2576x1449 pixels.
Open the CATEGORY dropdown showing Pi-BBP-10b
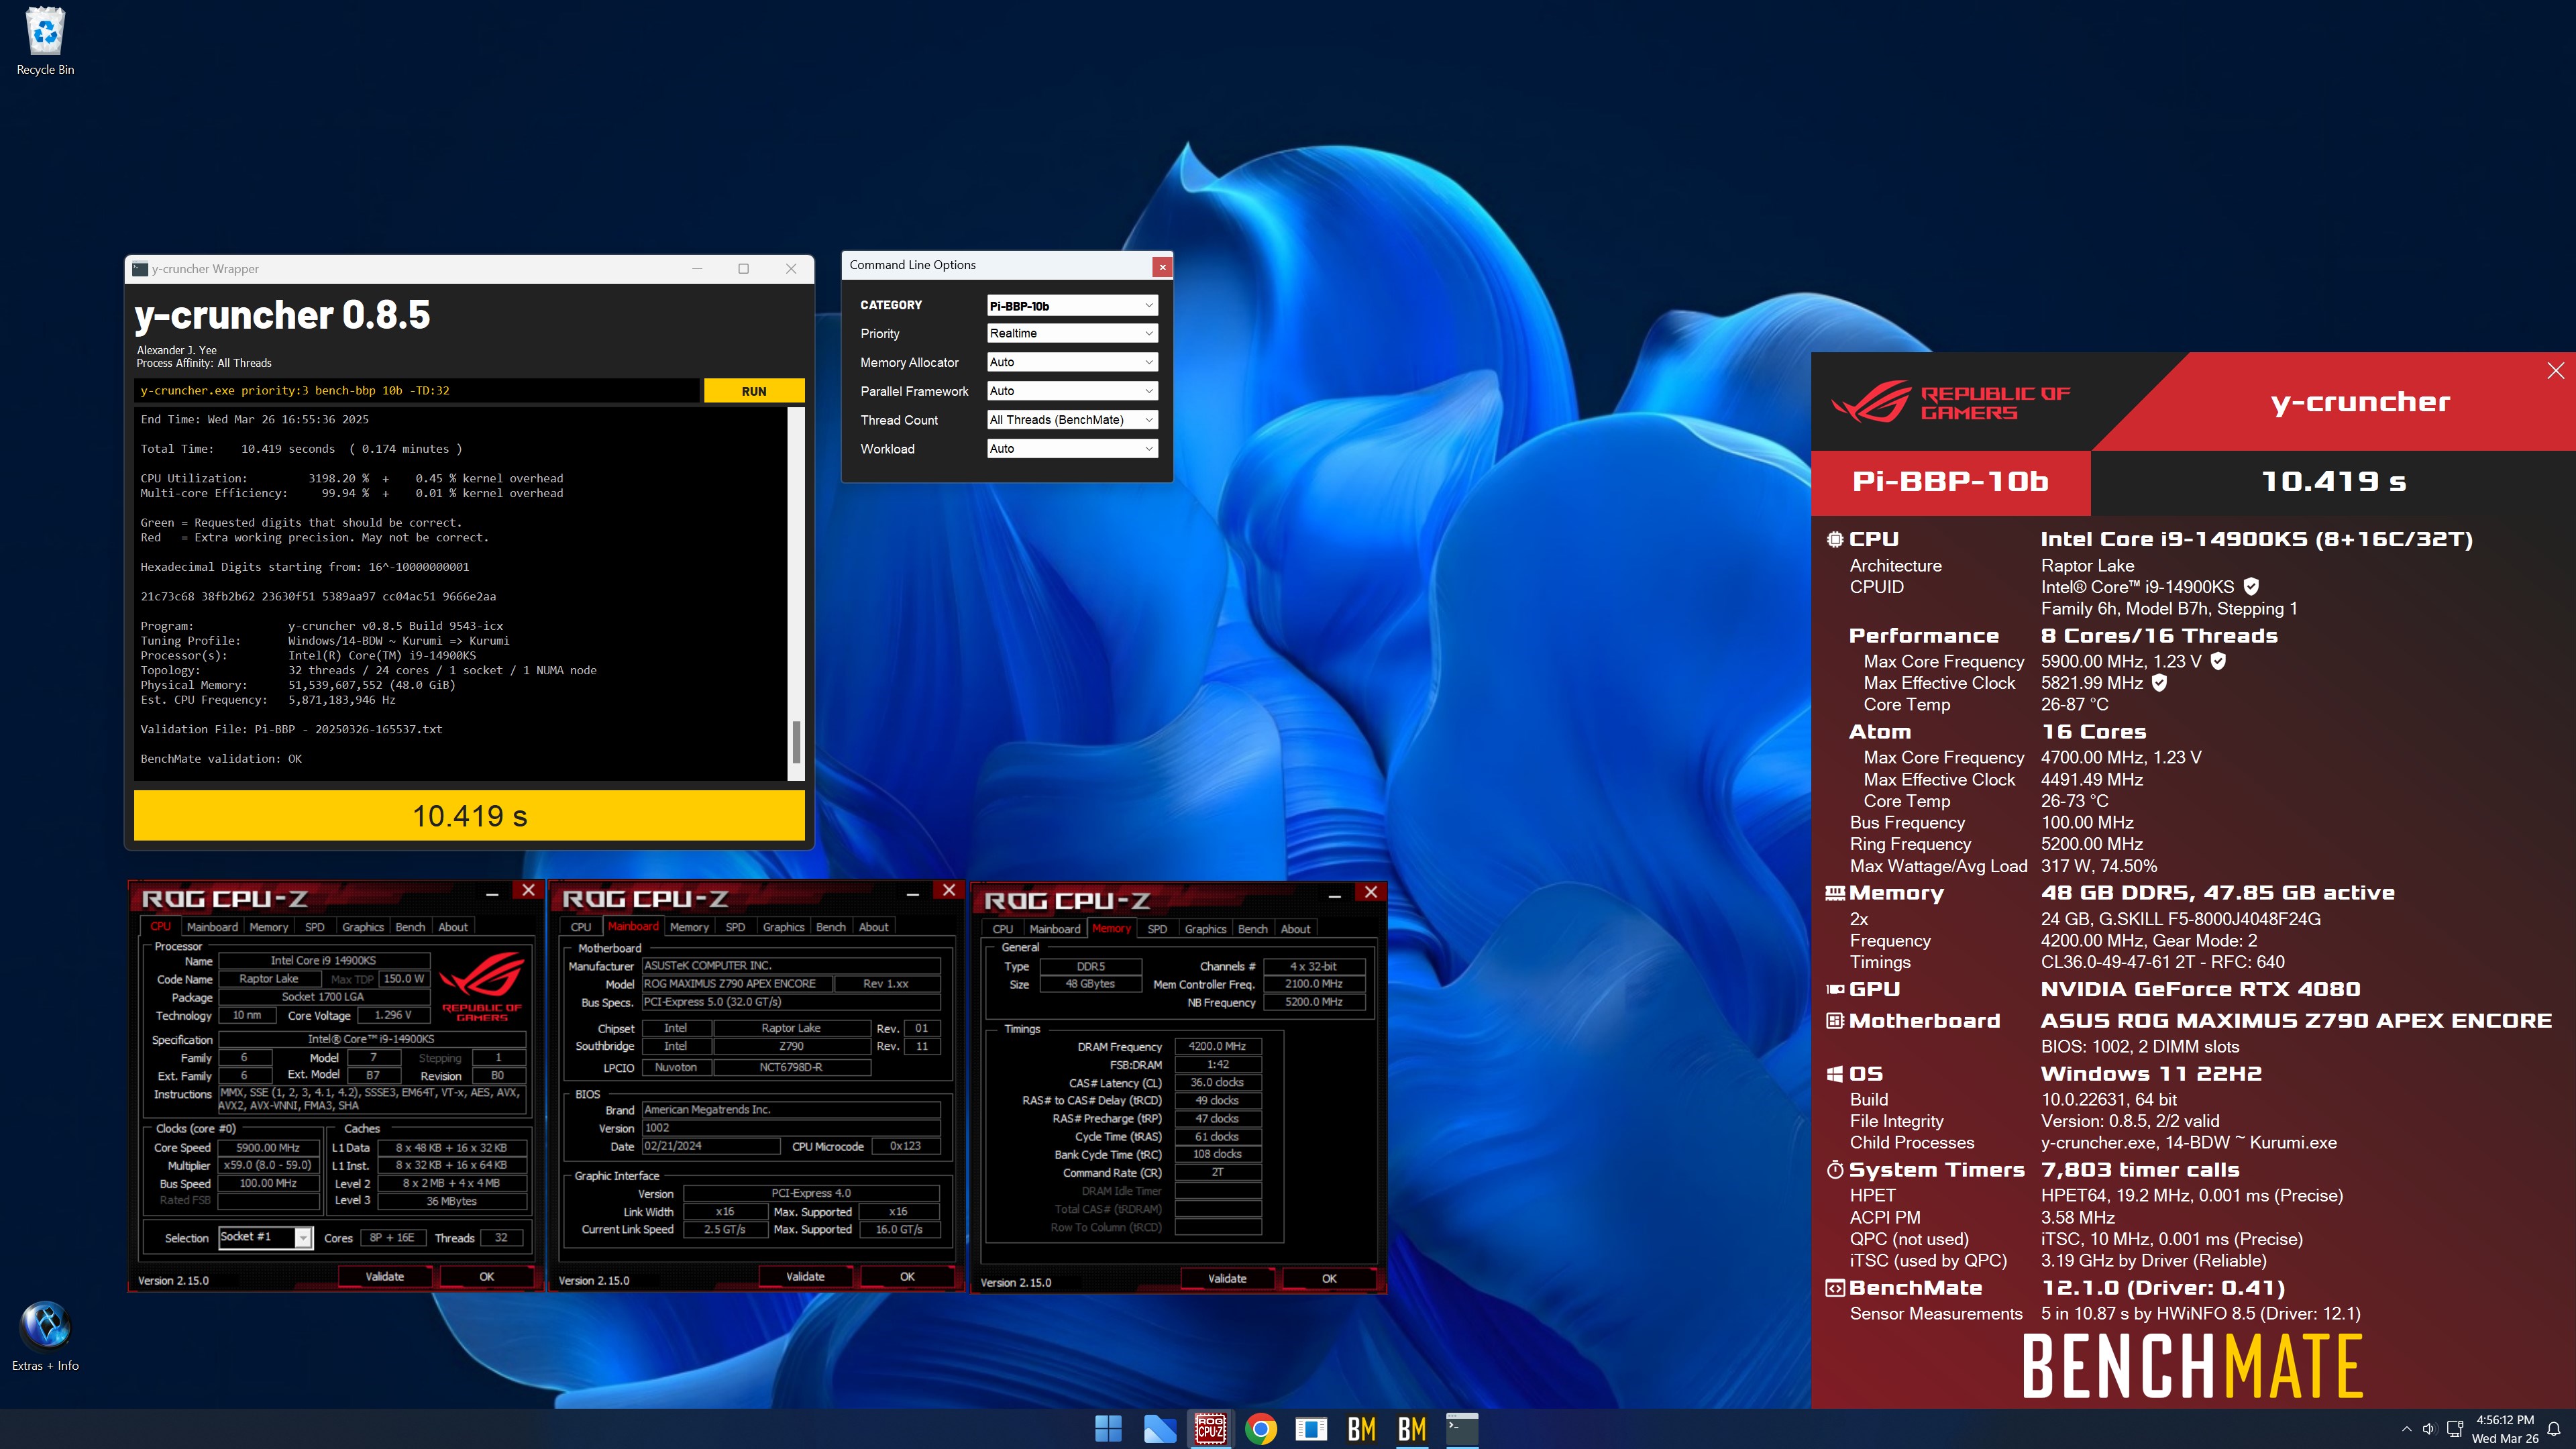[1071, 305]
